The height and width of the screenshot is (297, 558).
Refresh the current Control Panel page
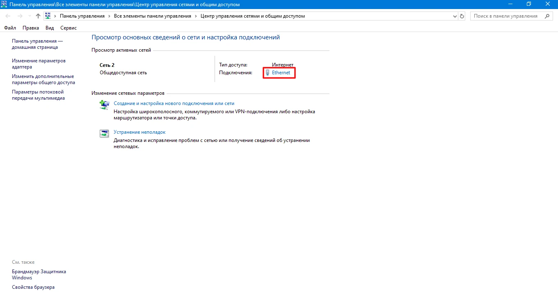tap(462, 16)
